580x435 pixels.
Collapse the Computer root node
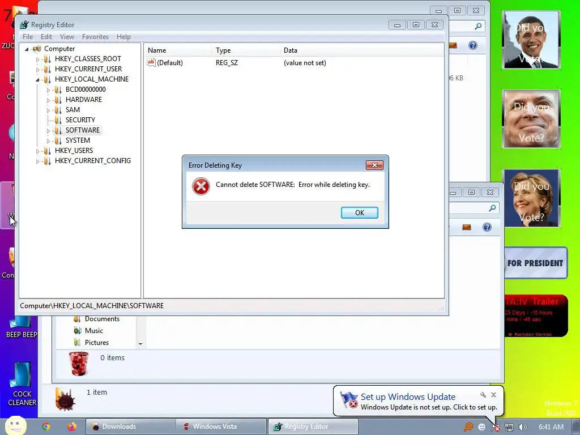27,49
